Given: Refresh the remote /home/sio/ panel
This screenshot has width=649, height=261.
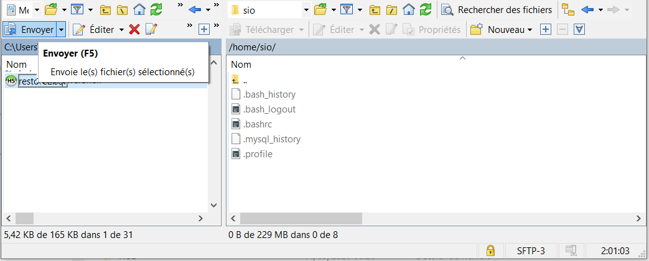Looking at the screenshot, I should [x=426, y=10].
